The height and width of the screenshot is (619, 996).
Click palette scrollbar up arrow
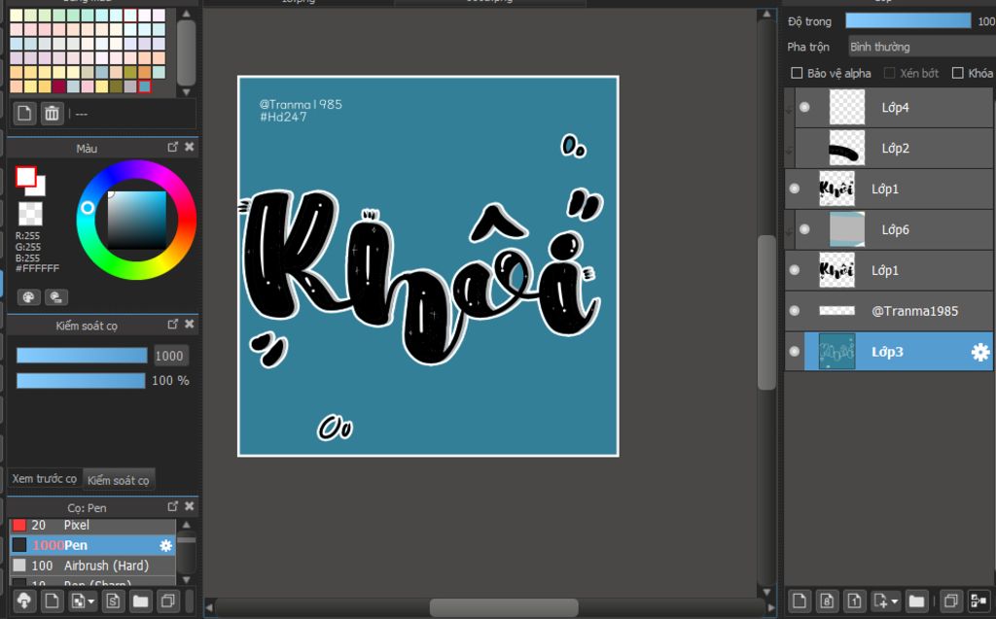[186, 14]
